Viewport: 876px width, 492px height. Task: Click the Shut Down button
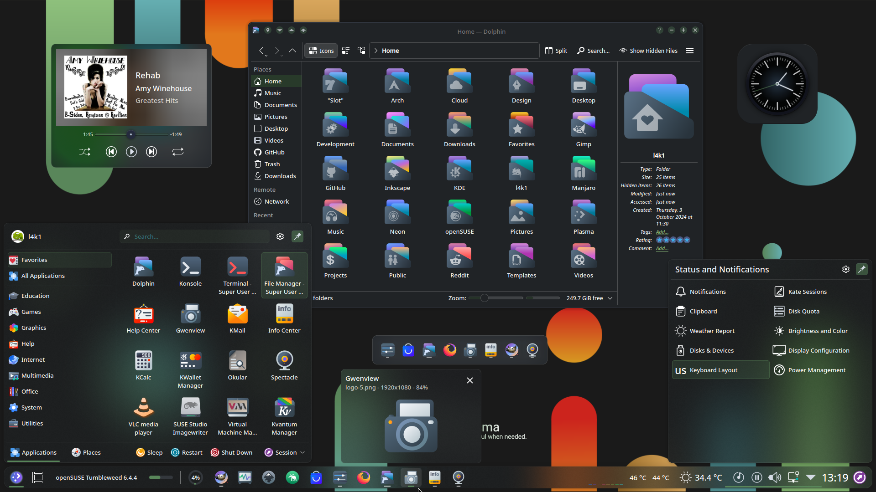pyautogui.click(x=231, y=452)
